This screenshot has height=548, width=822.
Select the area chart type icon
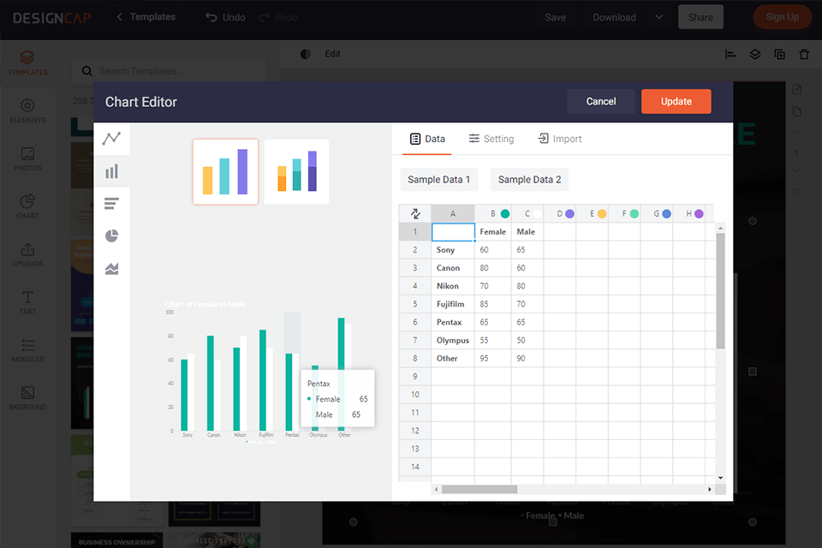[x=111, y=269]
